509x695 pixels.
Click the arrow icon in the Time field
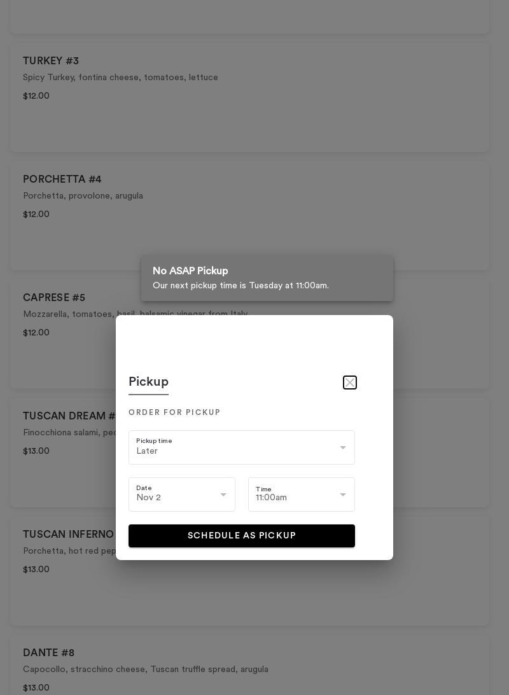pos(343,495)
